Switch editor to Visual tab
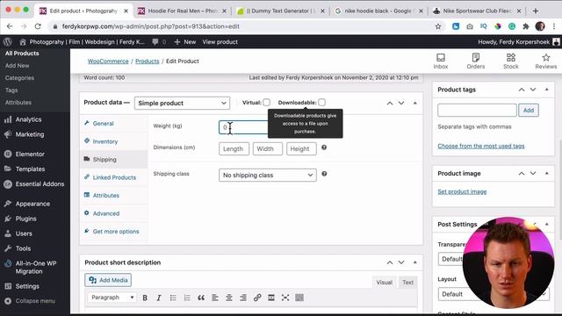The height and width of the screenshot is (316, 562). (385, 283)
